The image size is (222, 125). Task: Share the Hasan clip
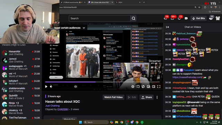click(x=146, y=97)
